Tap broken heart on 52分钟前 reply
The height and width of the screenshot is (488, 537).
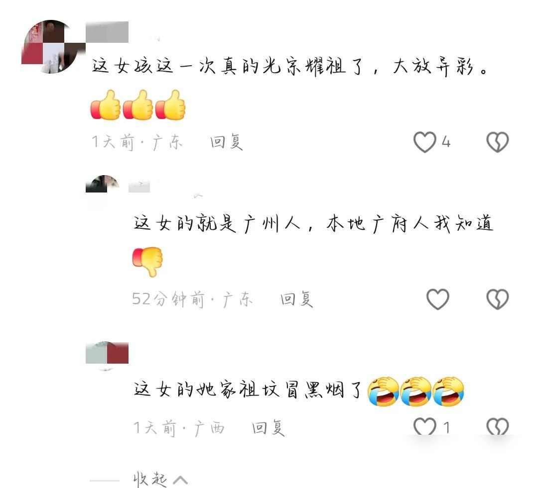(x=498, y=299)
